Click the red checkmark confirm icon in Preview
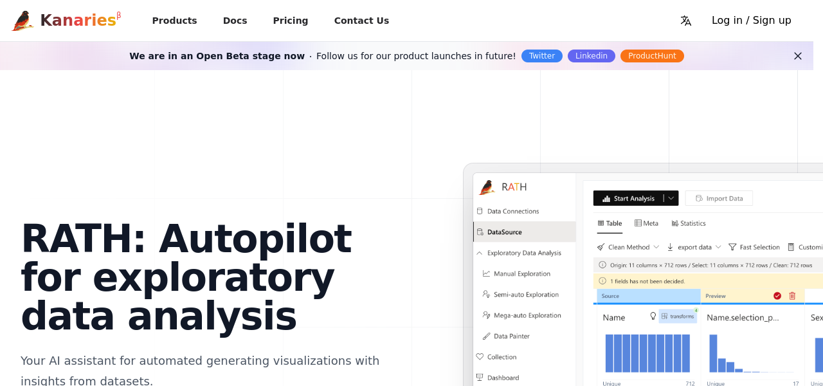 click(x=777, y=296)
